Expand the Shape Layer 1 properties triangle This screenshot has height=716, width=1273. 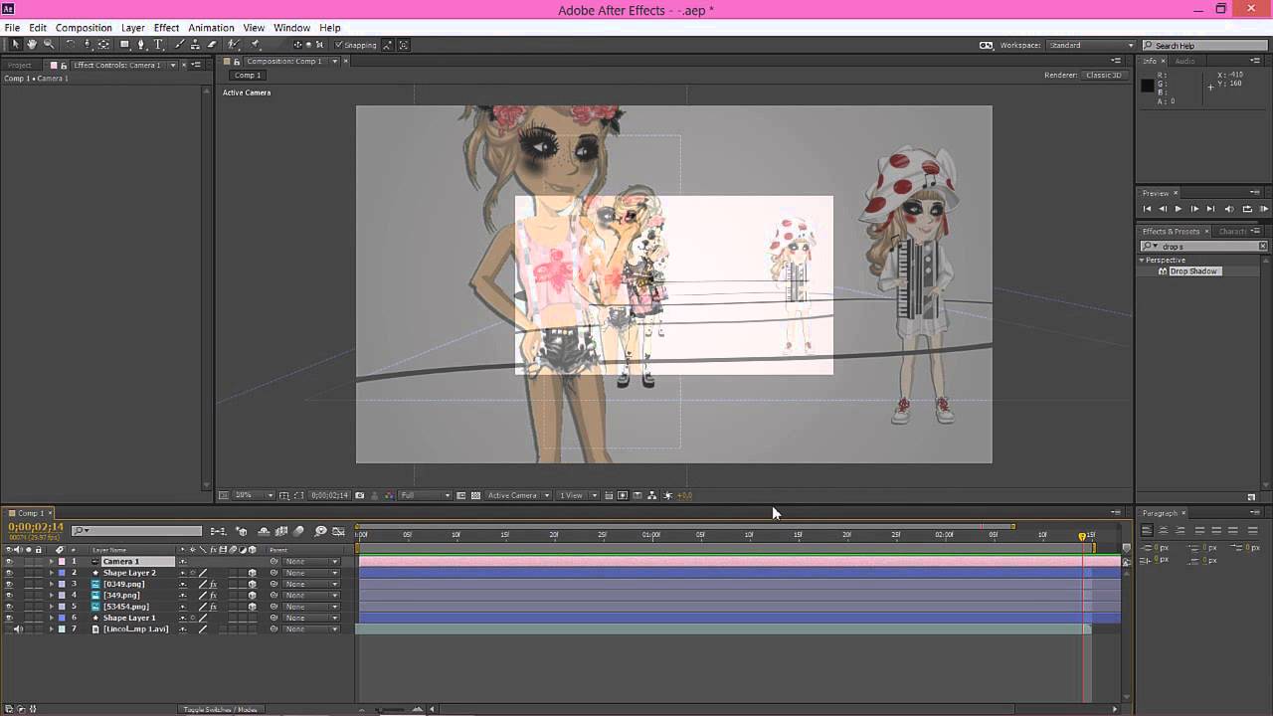click(52, 618)
